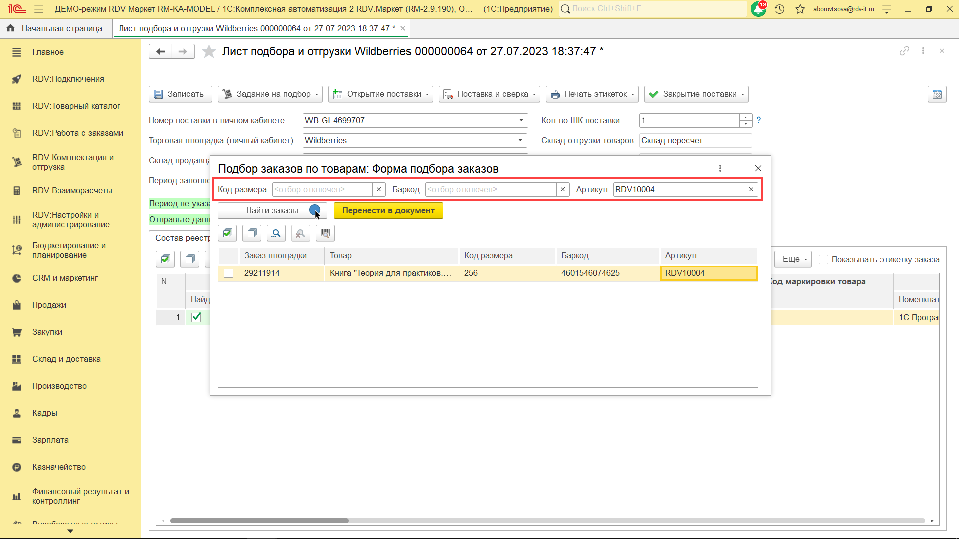
Task: Enable Показывать этикетку заказа checkbox
Action: pyautogui.click(x=824, y=260)
